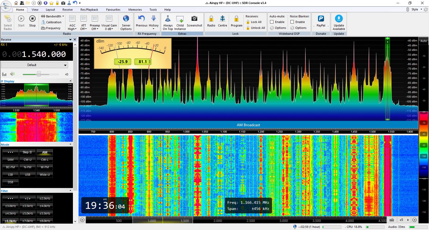Select the SAM demodulation mode
429x230 pixels.
pos(10,160)
